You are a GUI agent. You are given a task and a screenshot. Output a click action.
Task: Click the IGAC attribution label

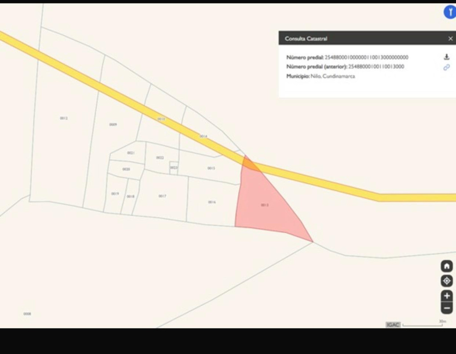[x=393, y=325]
